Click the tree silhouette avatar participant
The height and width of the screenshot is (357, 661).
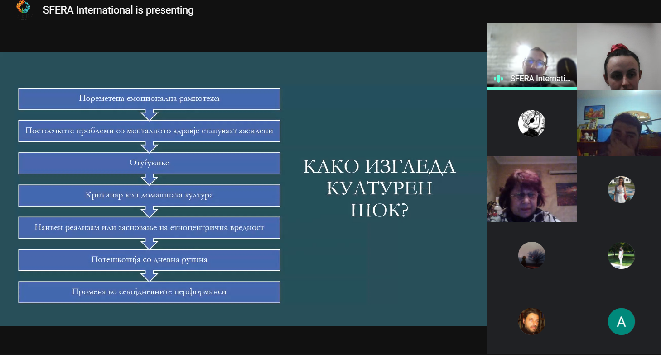(x=531, y=255)
